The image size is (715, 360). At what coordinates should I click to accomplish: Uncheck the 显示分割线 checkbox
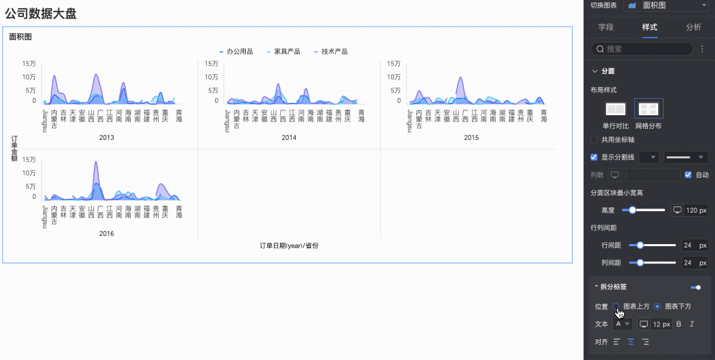click(x=594, y=157)
